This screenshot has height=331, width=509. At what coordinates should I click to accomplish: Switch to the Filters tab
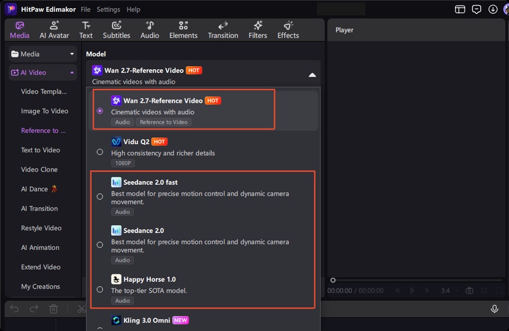point(258,30)
